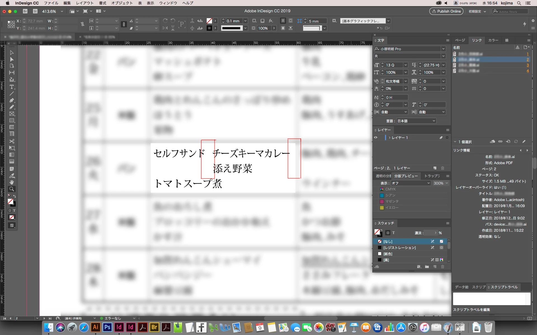This screenshot has width=537, height=335.
Task: Expand the レイヤー 1 disclosure arrow
Action: (x=389, y=138)
